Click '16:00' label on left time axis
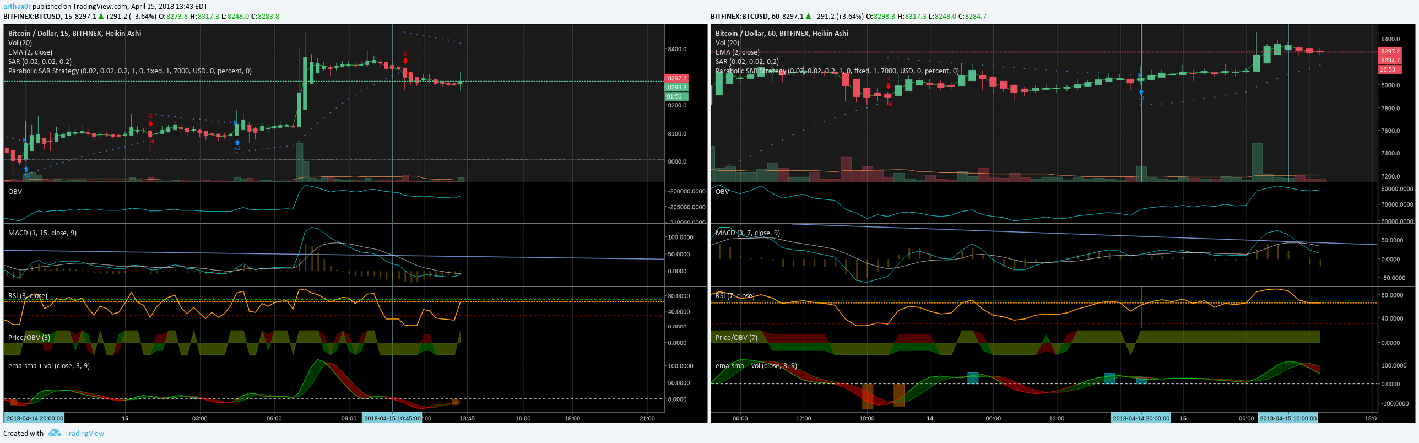 tap(523, 418)
